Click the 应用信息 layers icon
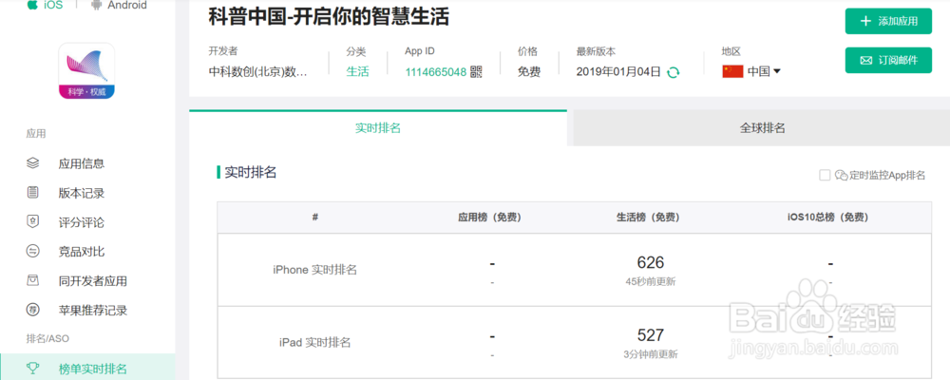This screenshot has height=380, width=950. (x=32, y=163)
